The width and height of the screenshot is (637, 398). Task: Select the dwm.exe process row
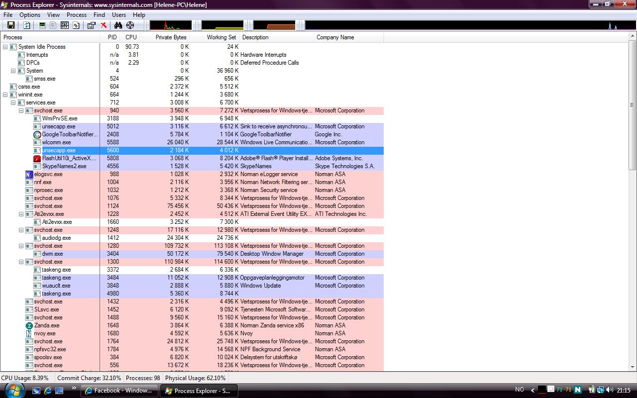[192, 254]
